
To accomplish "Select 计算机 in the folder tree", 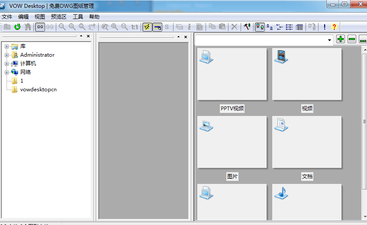I will click(x=28, y=64).
